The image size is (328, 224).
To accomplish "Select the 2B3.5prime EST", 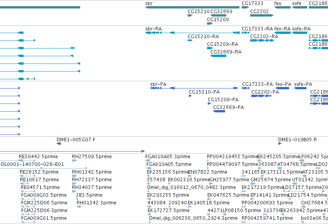I will click(77, 199).
